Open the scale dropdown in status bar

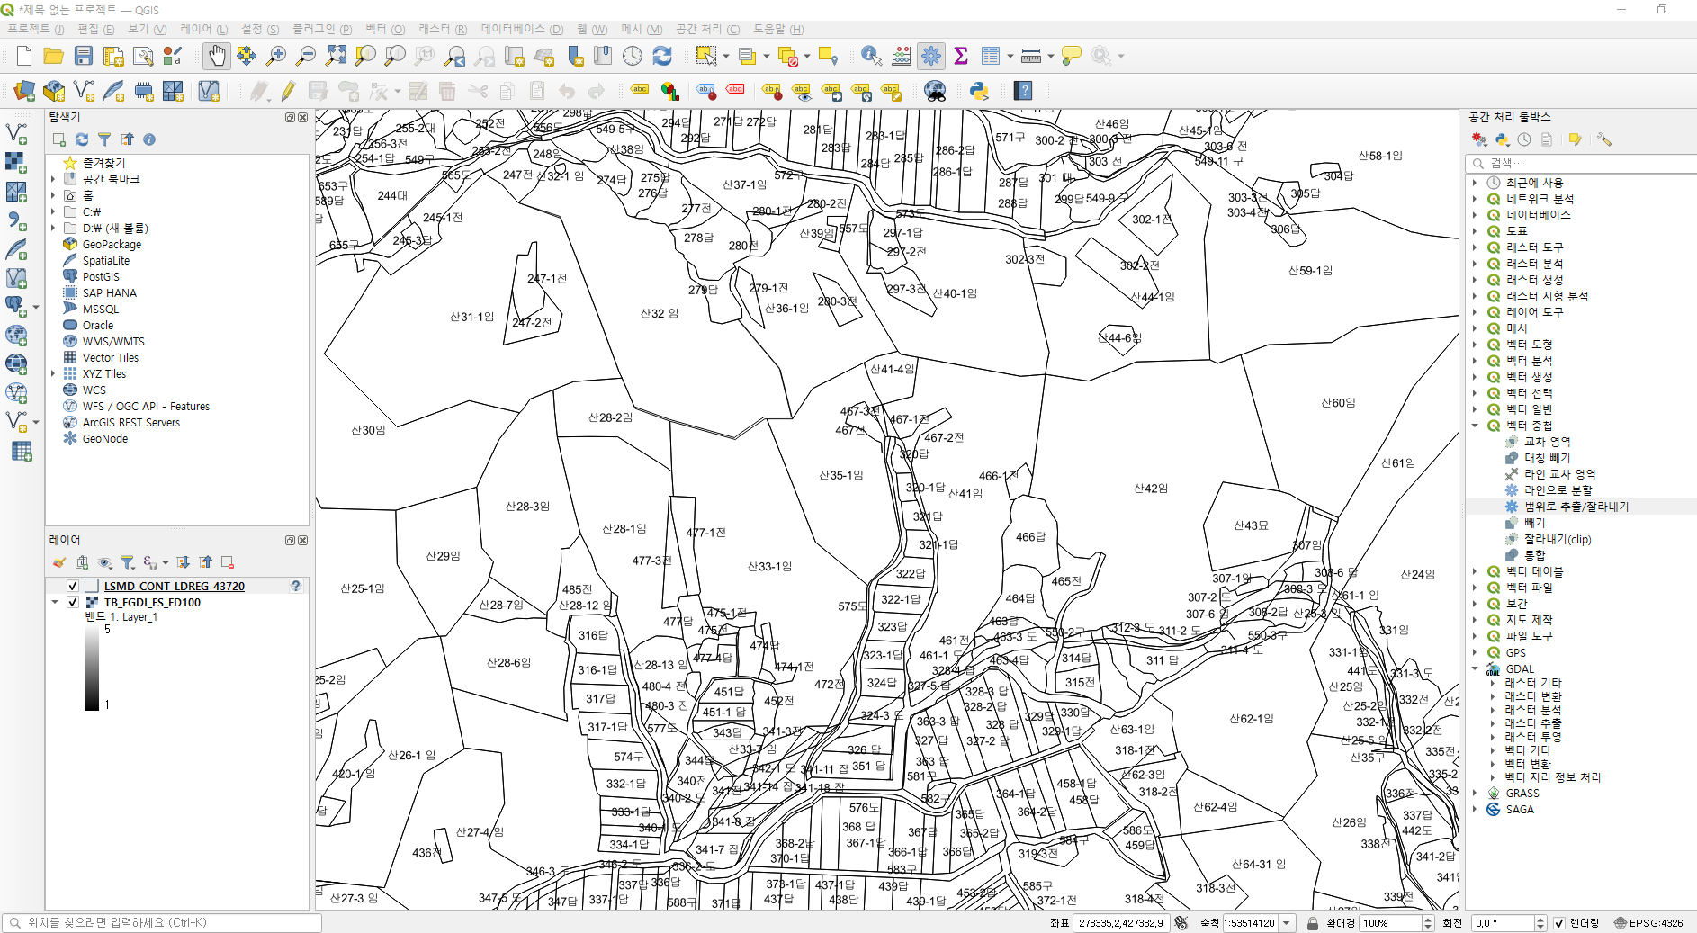(x=1287, y=923)
